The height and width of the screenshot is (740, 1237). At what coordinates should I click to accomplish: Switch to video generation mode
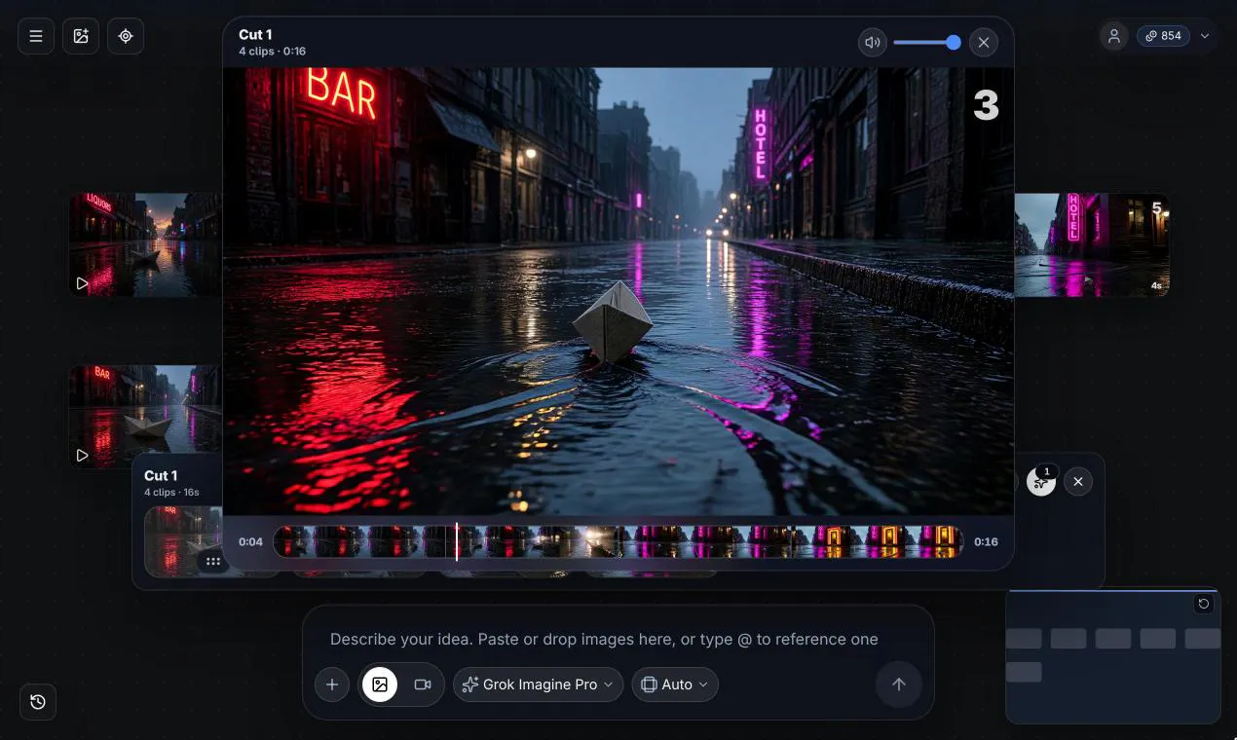click(x=423, y=684)
